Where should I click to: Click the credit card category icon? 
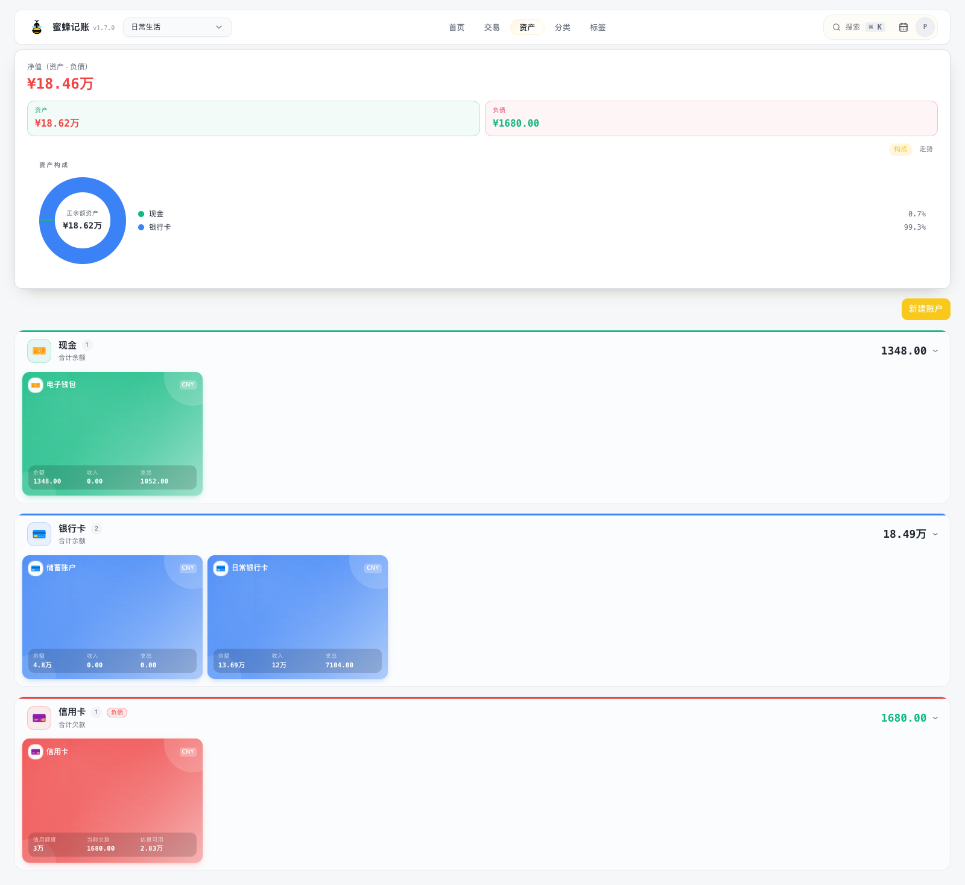[x=39, y=717]
